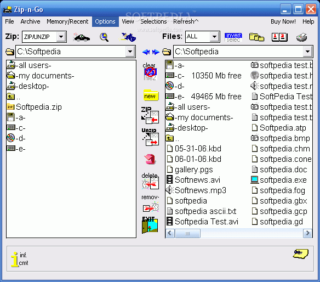Screen dimensions: 320x282
Task: Select file softpedia.chm
Action: [281, 149]
